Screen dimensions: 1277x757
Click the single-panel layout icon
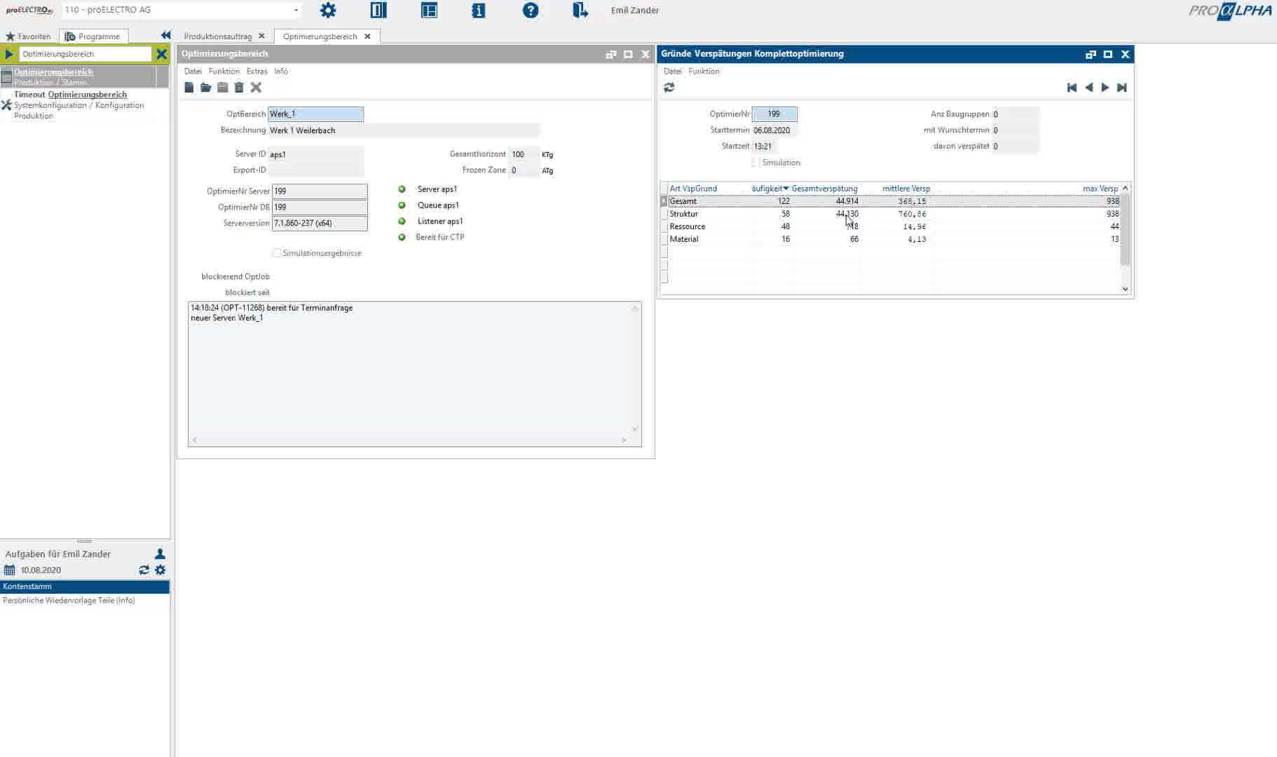(x=378, y=11)
